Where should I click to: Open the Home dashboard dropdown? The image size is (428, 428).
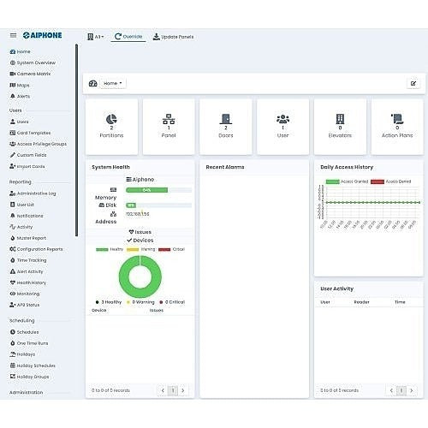(x=113, y=83)
